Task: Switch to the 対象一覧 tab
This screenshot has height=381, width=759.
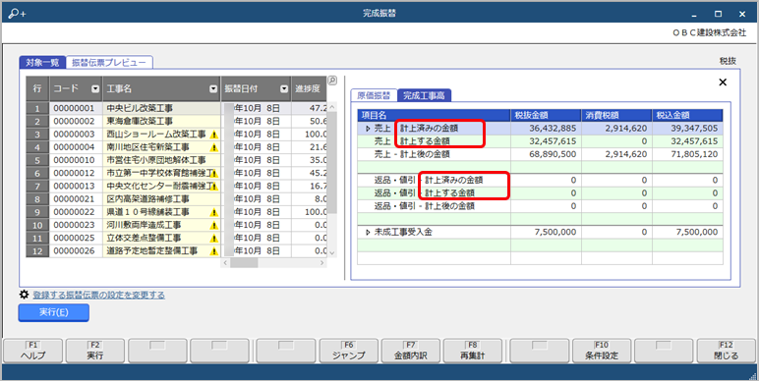Action: coord(42,63)
